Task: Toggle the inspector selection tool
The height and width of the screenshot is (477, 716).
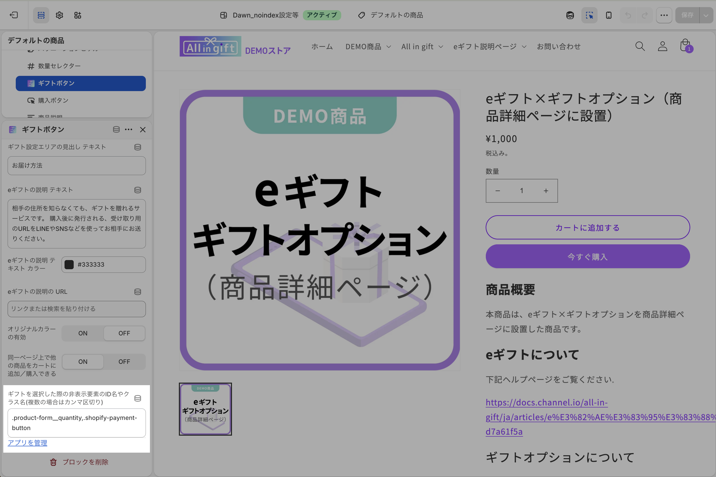Action: coord(589,15)
